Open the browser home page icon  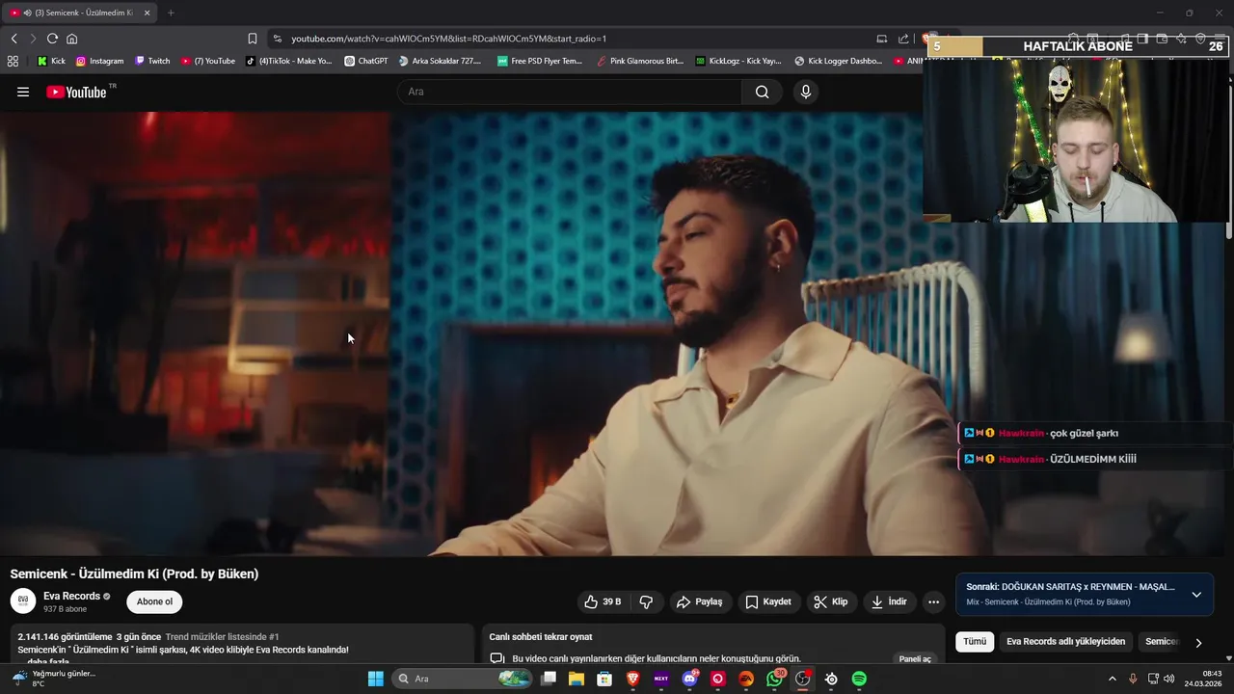pos(71,39)
